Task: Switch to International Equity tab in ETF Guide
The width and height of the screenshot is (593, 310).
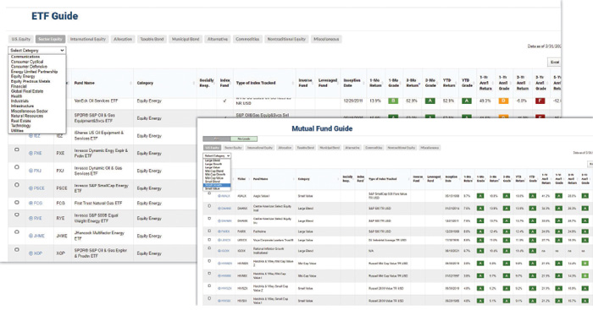Action: 88,39
